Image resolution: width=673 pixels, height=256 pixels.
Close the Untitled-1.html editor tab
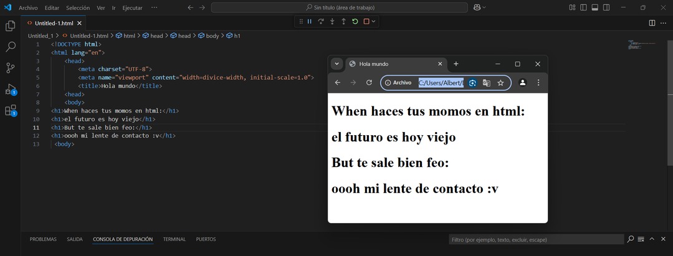click(x=79, y=23)
